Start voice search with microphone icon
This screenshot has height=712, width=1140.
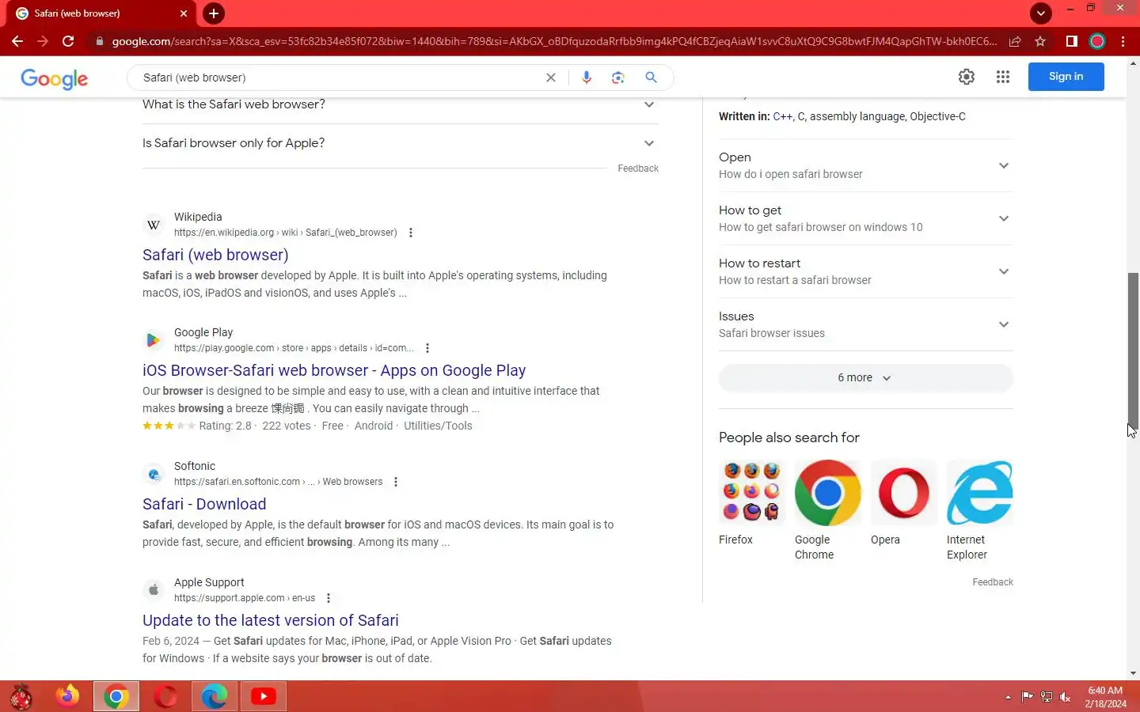point(587,78)
